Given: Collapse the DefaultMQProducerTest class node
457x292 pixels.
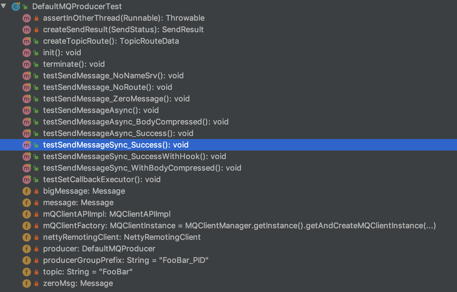Looking at the screenshot, I should 4,6.
